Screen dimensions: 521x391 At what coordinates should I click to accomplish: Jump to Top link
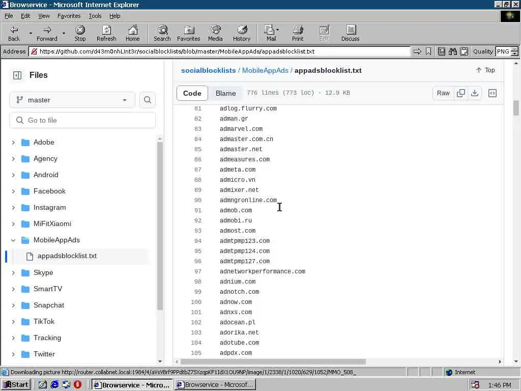click(x=485, y=70)
